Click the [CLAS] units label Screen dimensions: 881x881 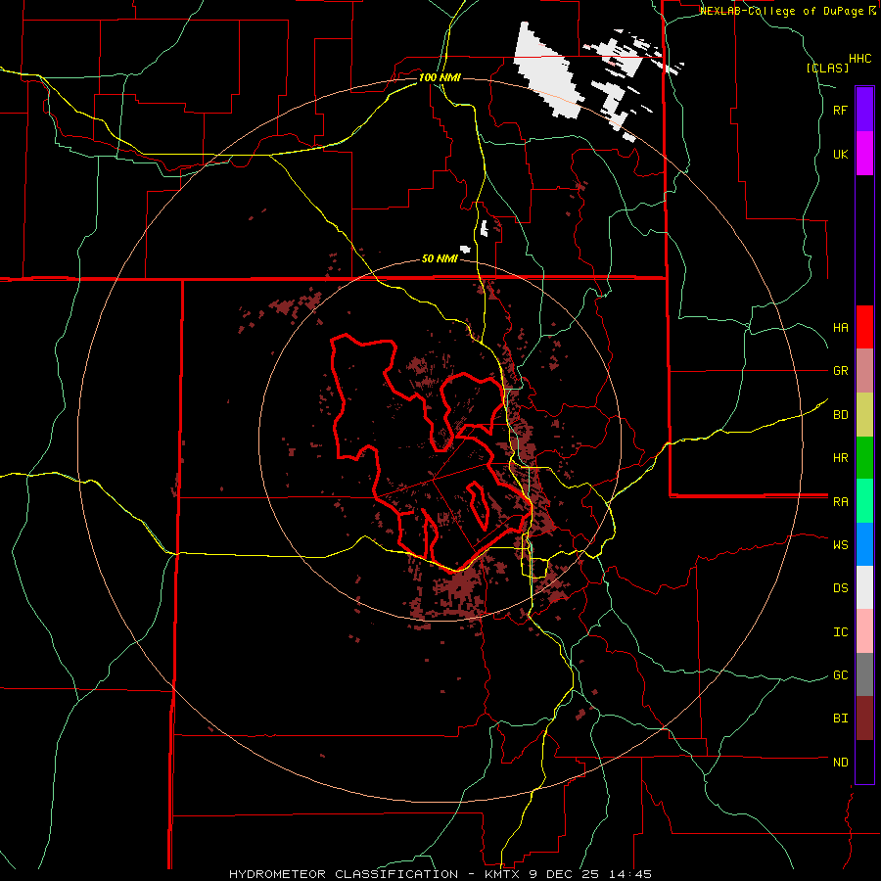[x=827, y=69]
